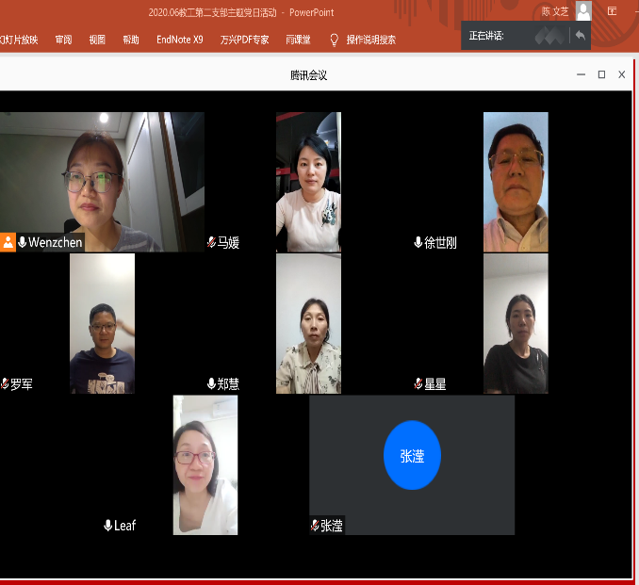Click the muted mic icon beside 马媛
This screenshot has width=639, height=585.
click(211, 243)
